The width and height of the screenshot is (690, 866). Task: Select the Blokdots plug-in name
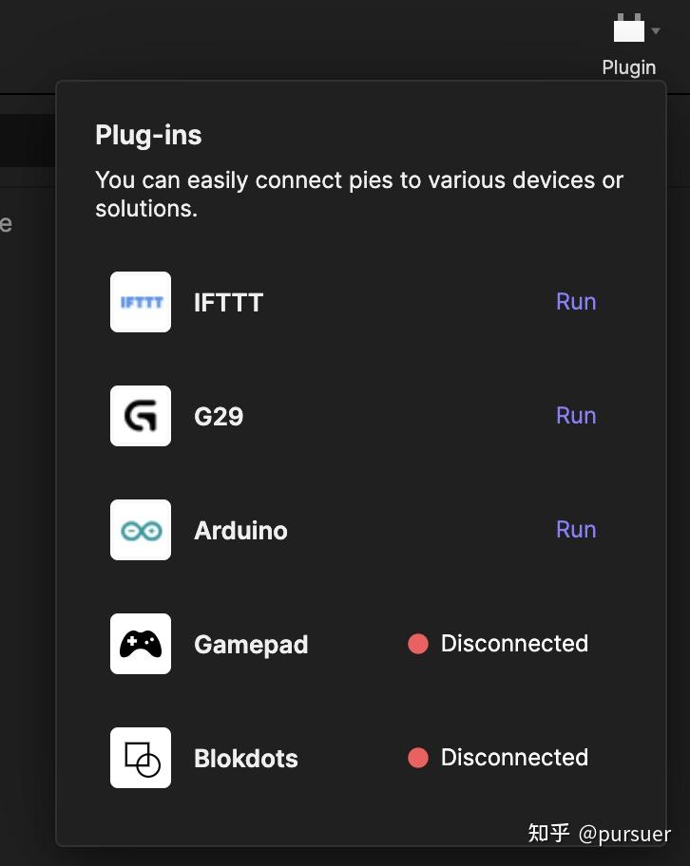245,759
